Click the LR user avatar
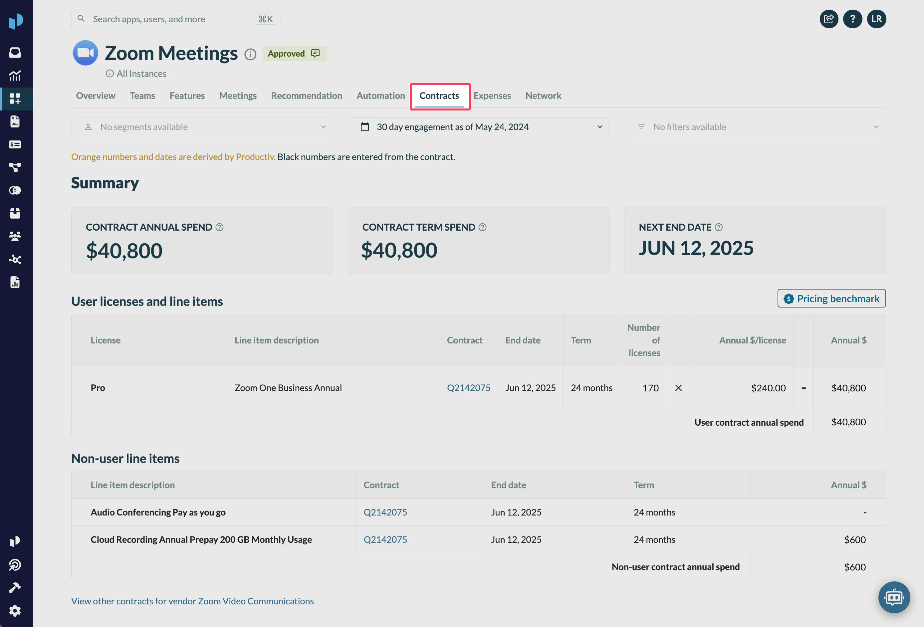This screenshot has width=924, height=627. pos(876,19)
